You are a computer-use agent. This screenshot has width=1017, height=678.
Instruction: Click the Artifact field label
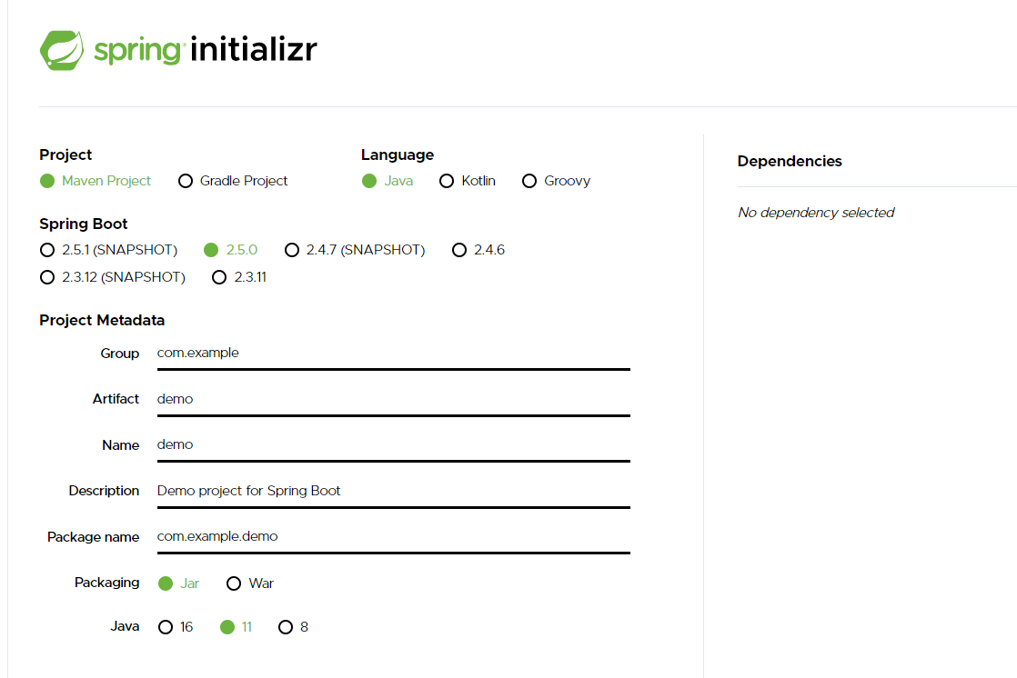click(x=116, y=399)
